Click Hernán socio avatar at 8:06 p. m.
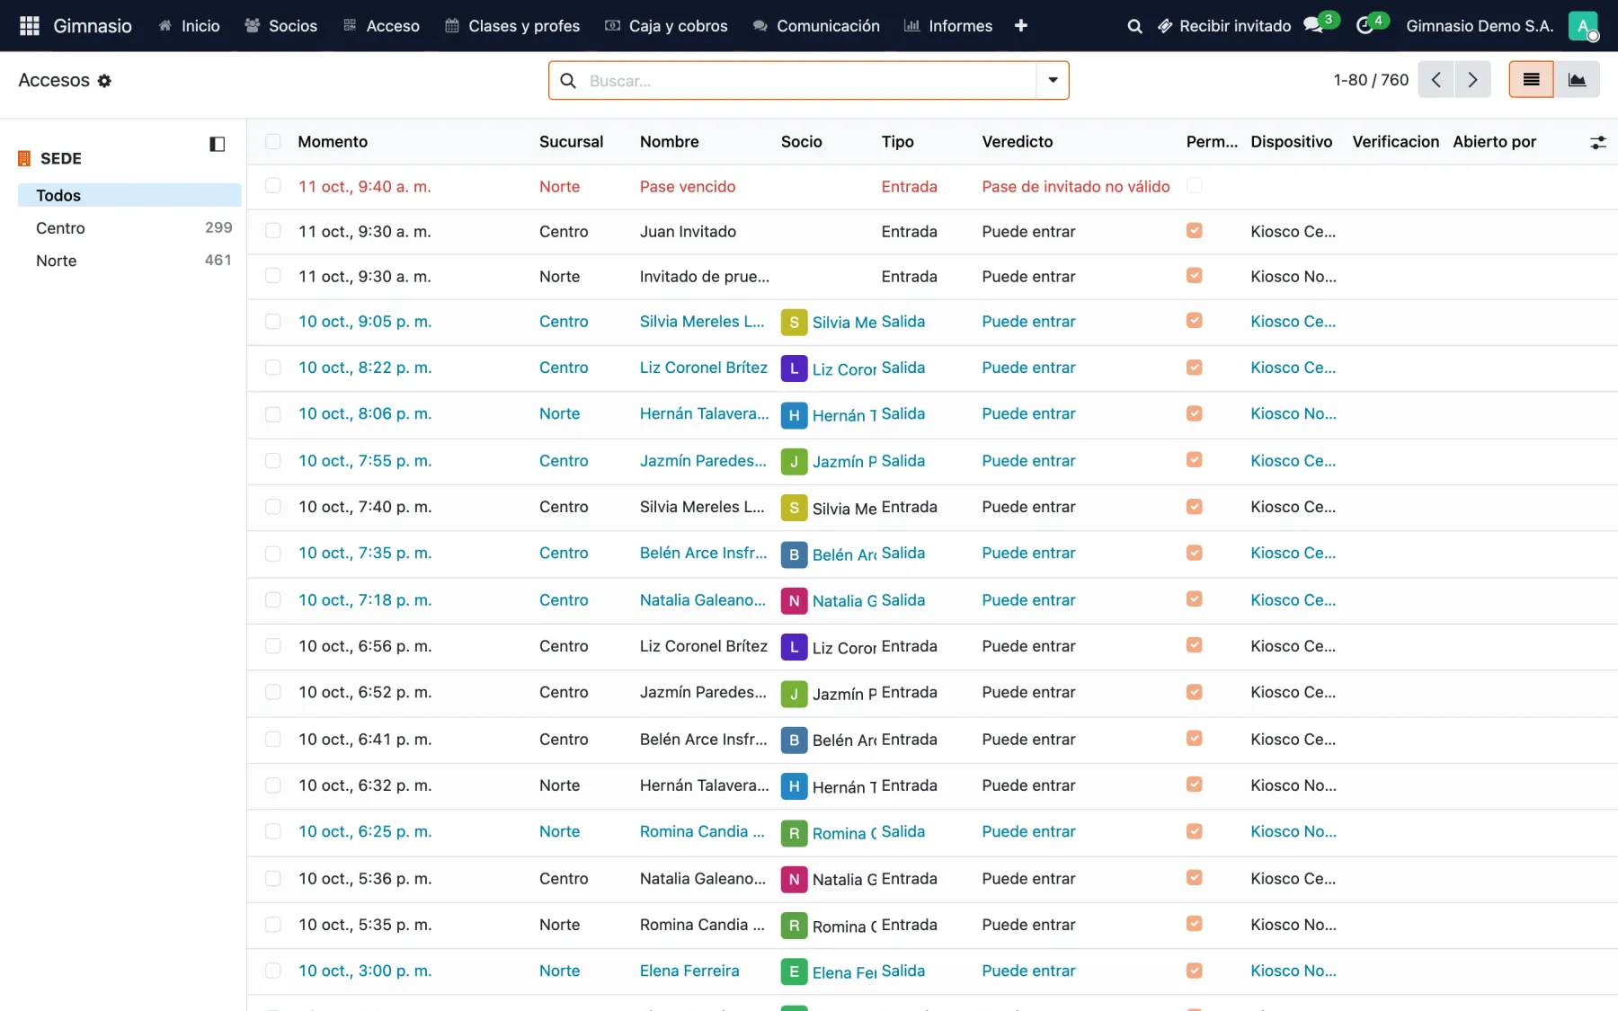 click(794, 414)
